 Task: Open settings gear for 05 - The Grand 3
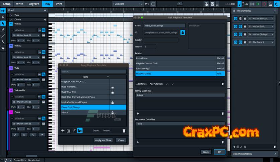tap(245, 42)
